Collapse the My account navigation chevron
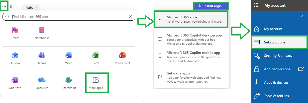This screenshot has width=308, height=103. [302, 17]
